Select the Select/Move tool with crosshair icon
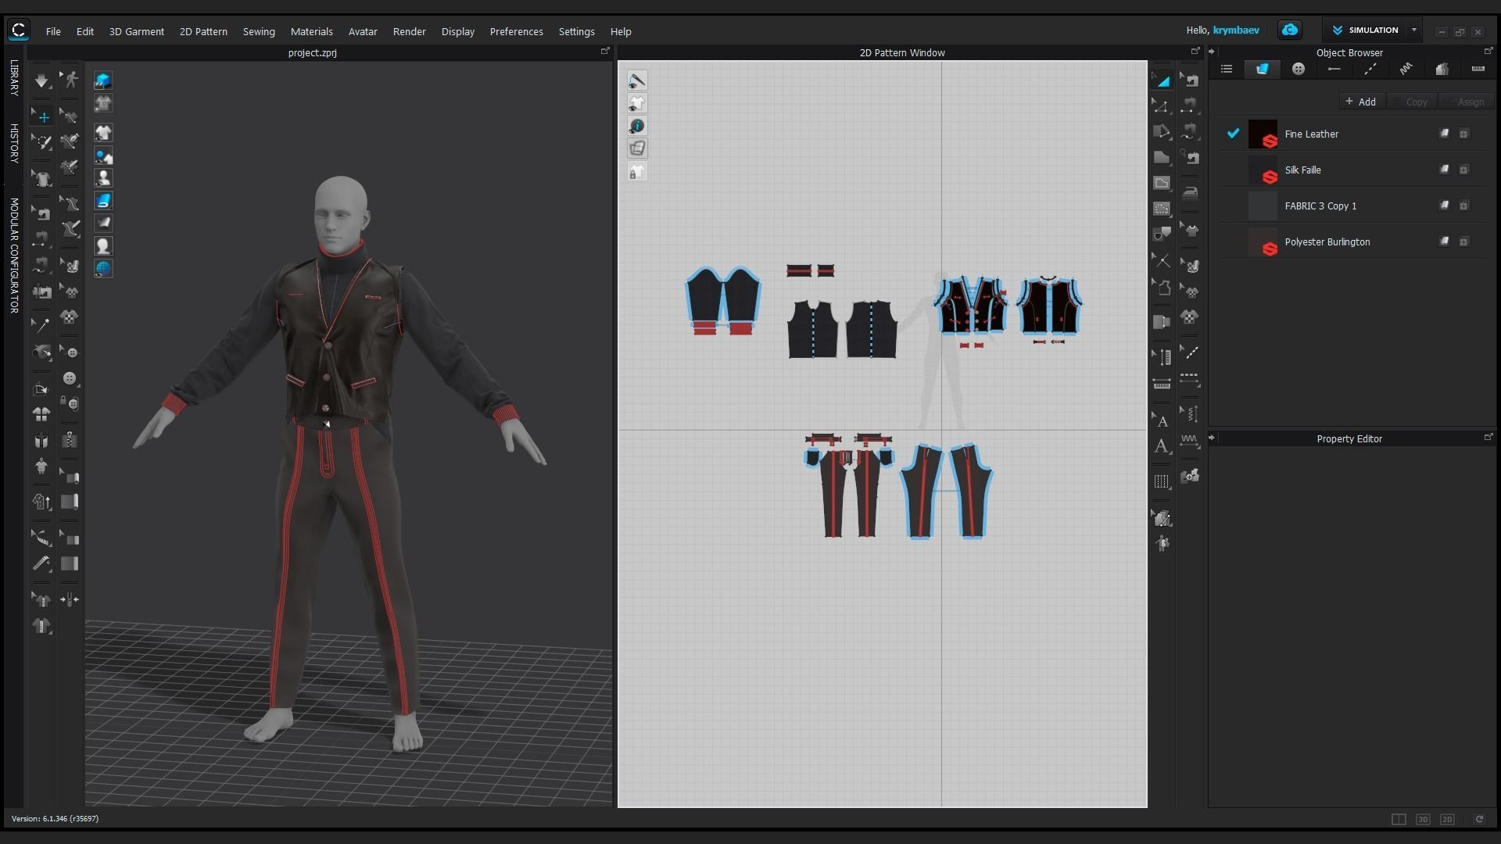The image size is (1501, 844). point(43,117)
